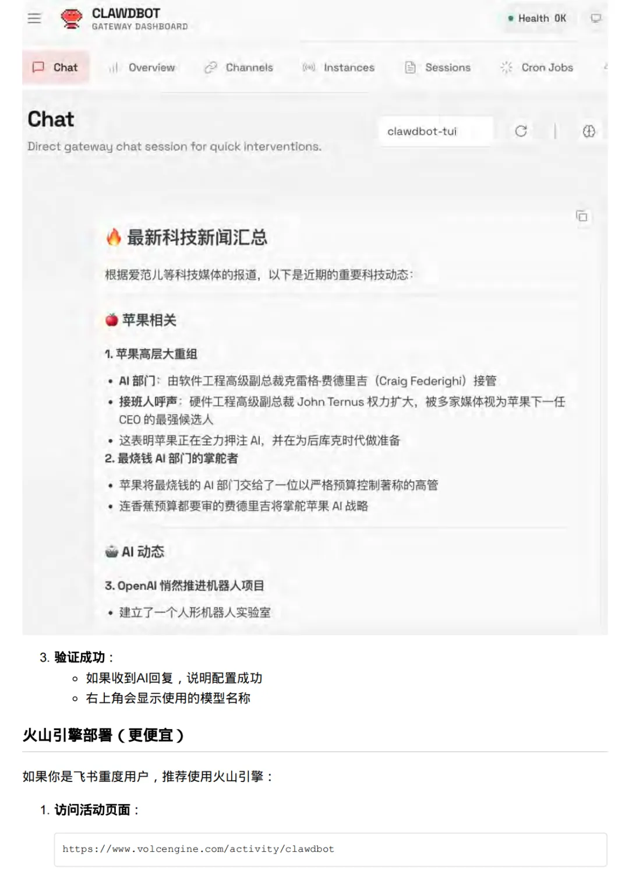Click the Channels link icon
Viewport: 629px width, 891px height.
pos(210,68)
